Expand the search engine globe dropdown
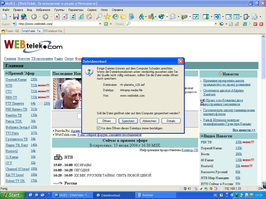Screen dimensions: 266x199 coord(226,24)
